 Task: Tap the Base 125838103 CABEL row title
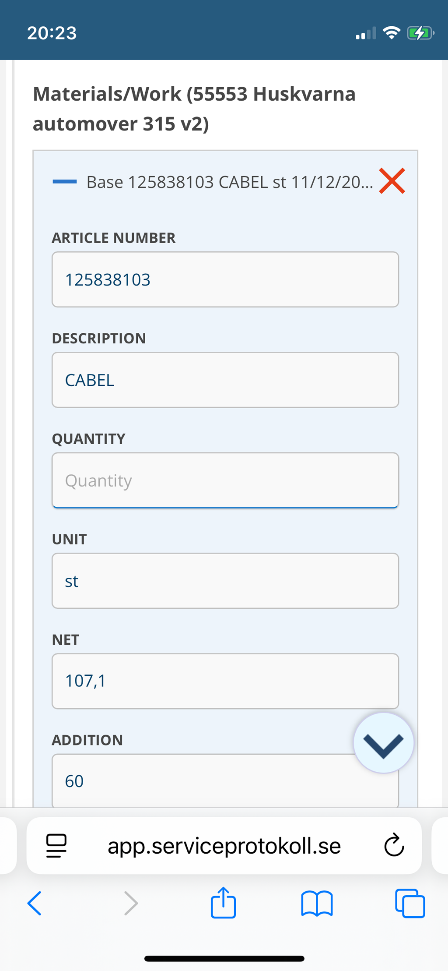coord(229,182)
